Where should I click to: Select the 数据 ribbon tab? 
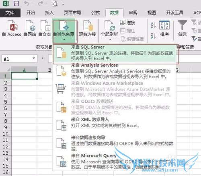(114, 13)
